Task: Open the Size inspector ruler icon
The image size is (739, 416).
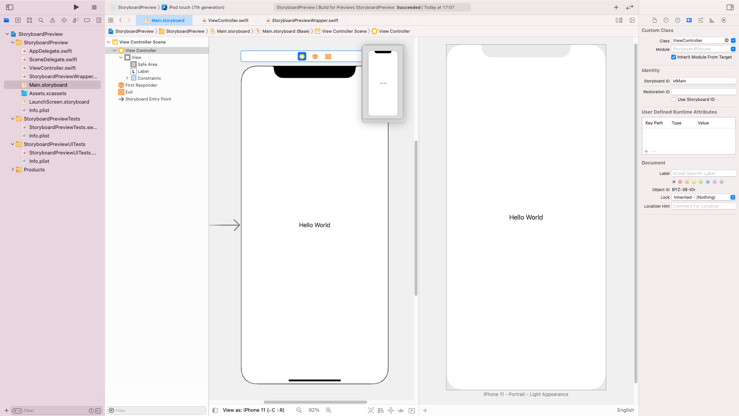Action: 712,20
